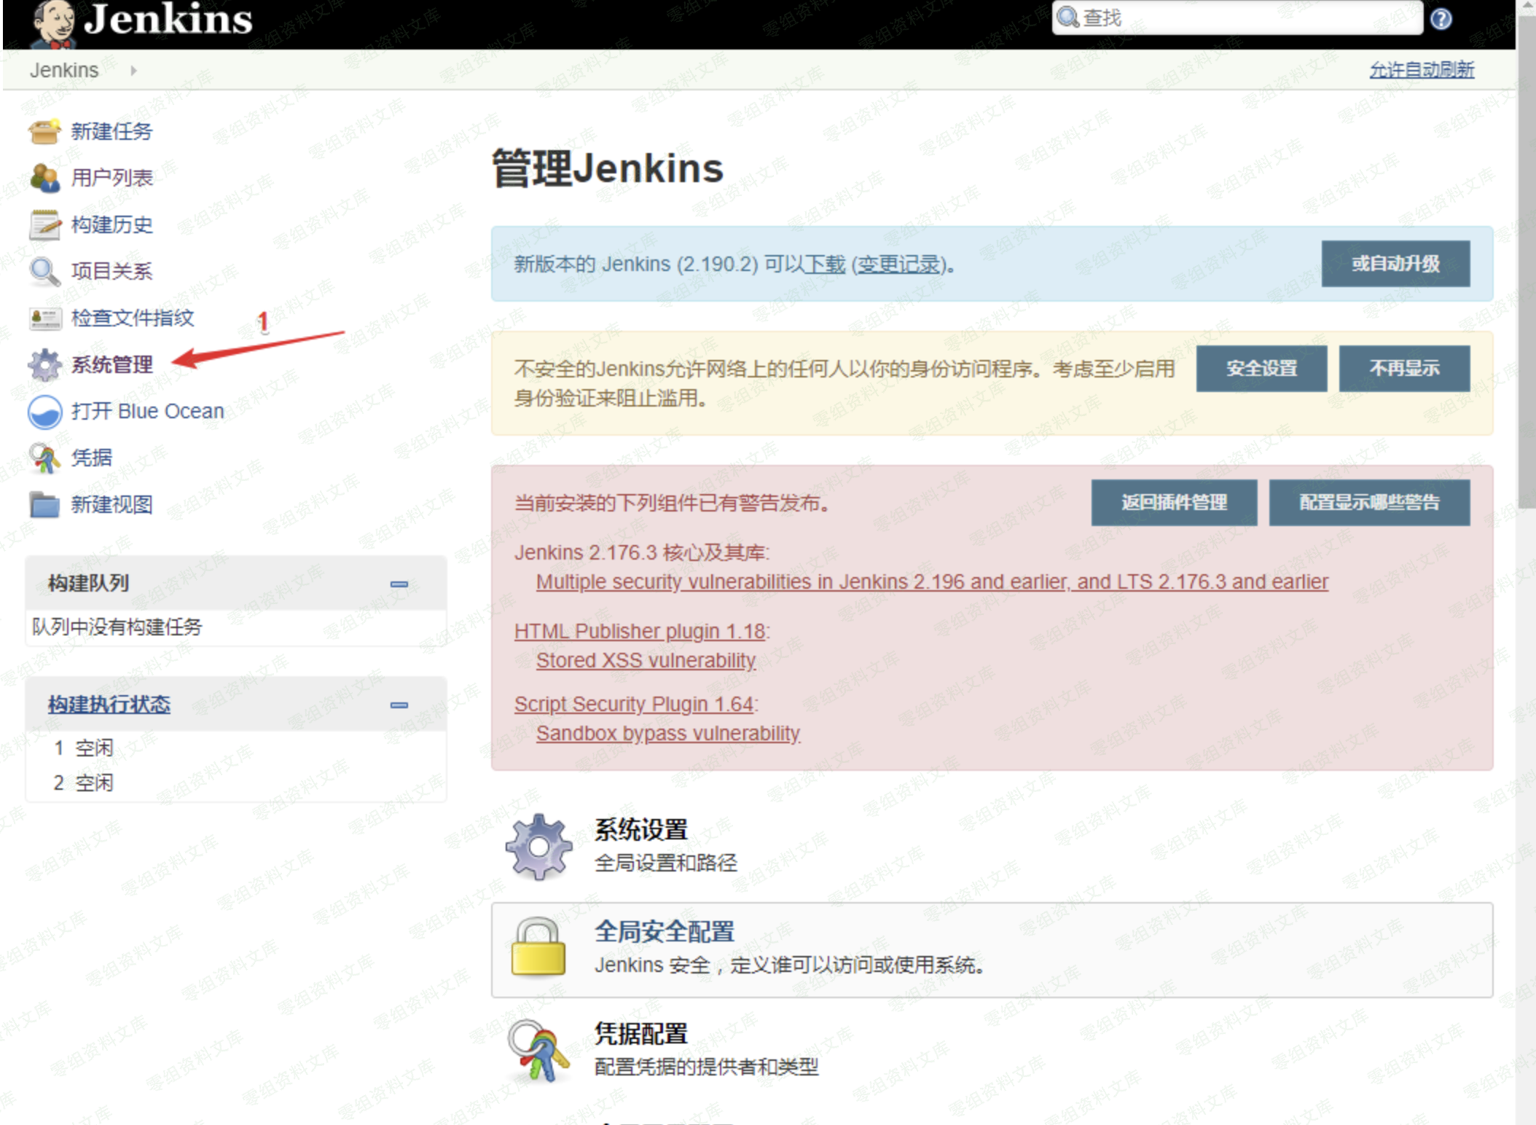Click the system management (系统管理) gear icon
Image resolution: width=1536 pixels, height=1125 pixels.
pyautogui.click(x=44, y=365)
